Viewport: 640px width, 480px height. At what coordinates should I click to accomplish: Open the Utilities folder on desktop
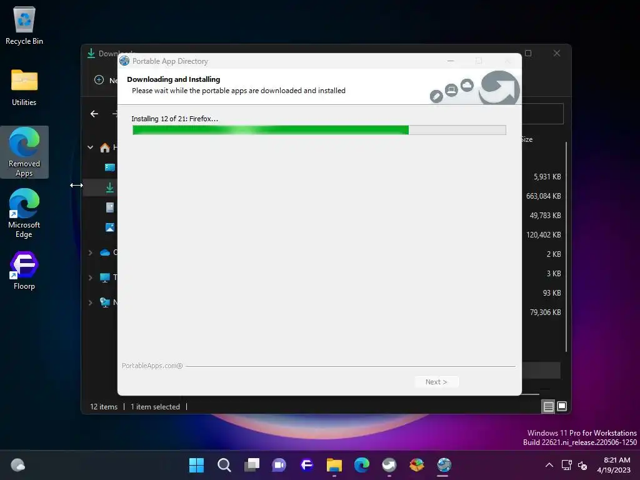(x=24, y=87)
